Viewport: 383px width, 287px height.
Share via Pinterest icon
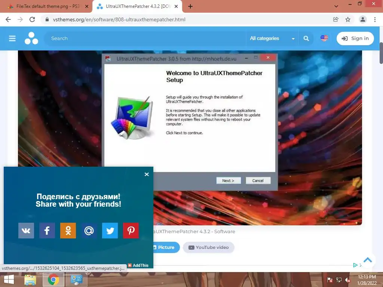point(131,230)
